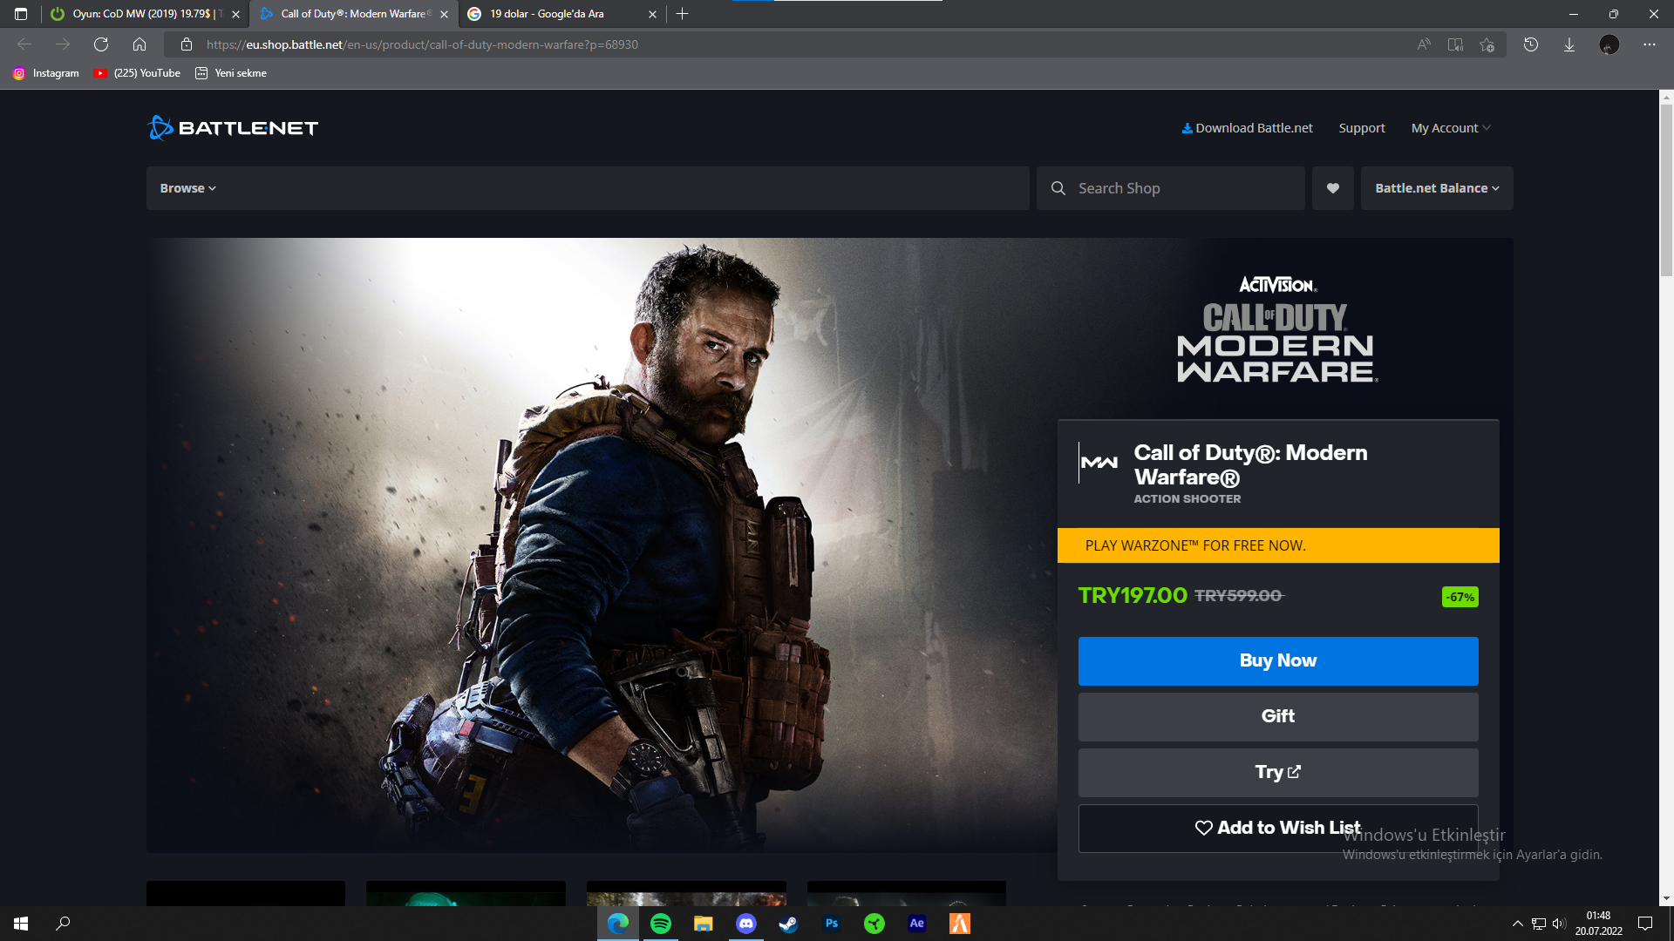Click the wishlist heart icon beside search
1674x941 pixels.
click(1332, 188)
